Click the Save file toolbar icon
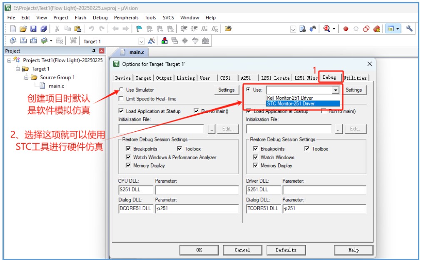This screenshot has height=261, width=421. [33, 28]
